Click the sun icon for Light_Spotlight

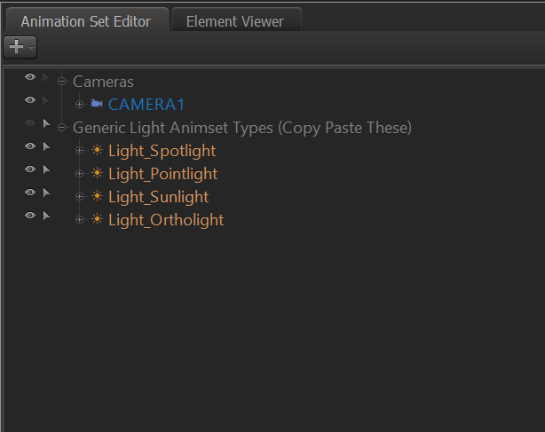point(97,151)
